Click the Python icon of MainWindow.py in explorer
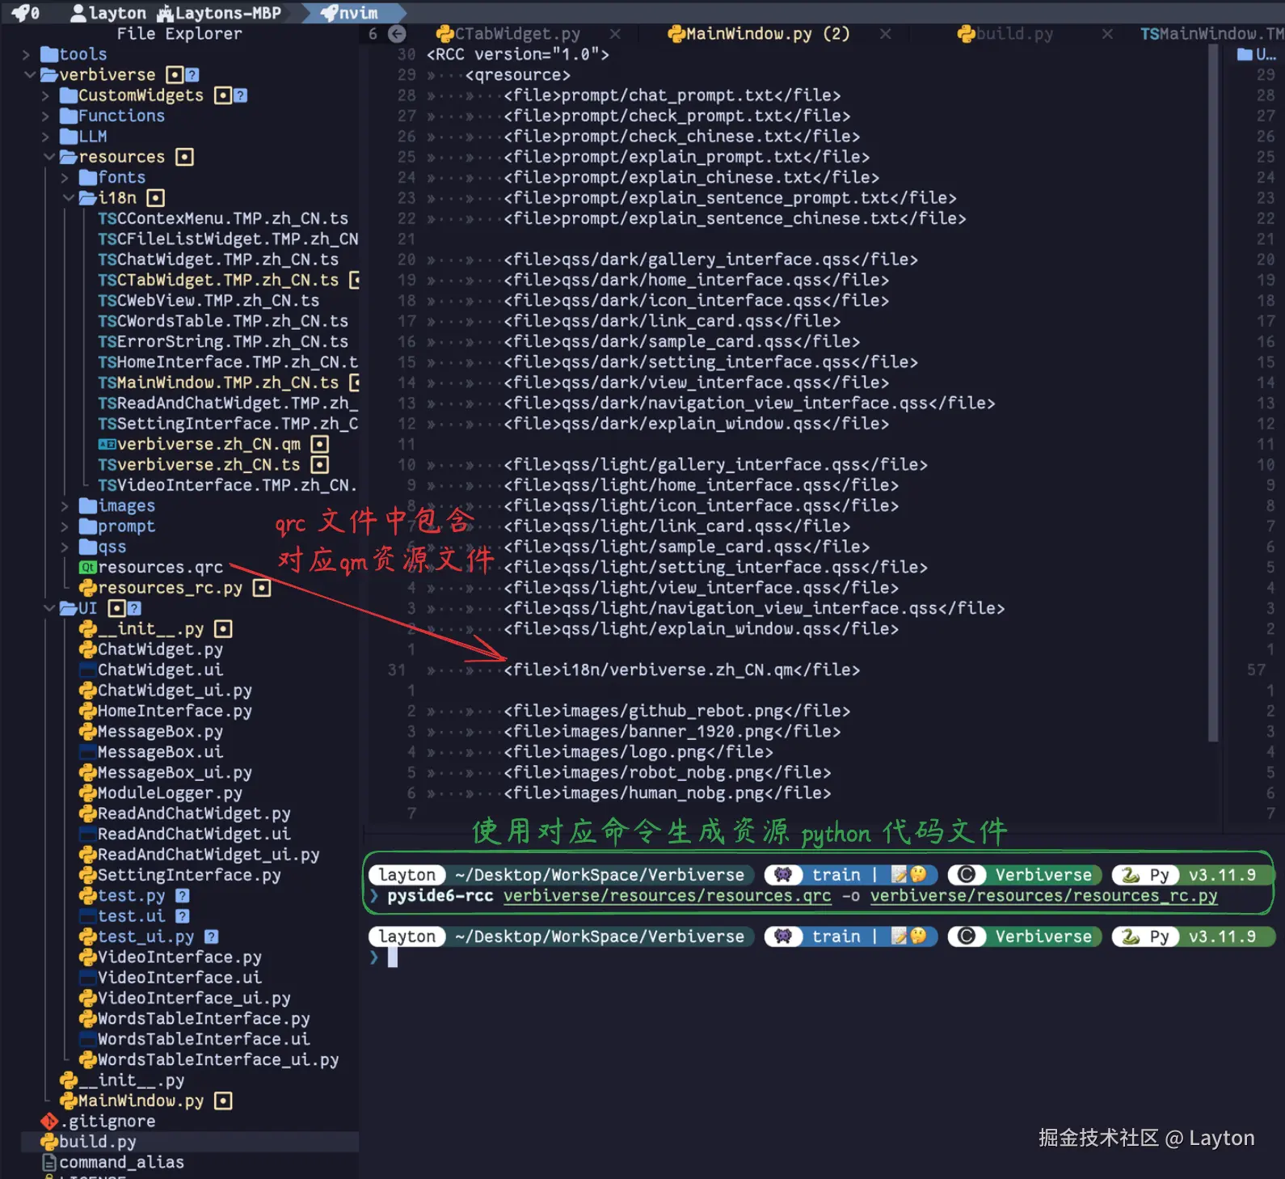The image size is (1285, 1179). point(69,1101)
